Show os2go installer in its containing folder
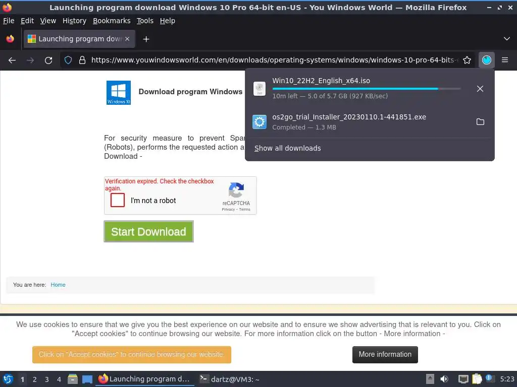This screenshot has height=387, width=517. 481,122
